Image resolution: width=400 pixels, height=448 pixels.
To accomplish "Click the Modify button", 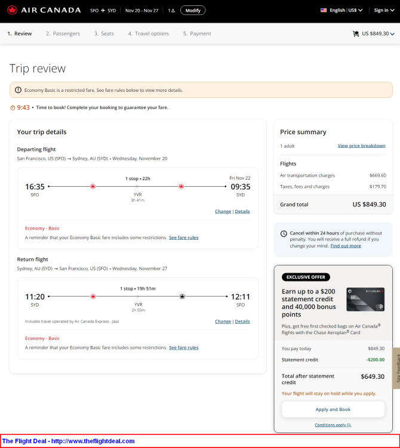I will coord(193,11).
